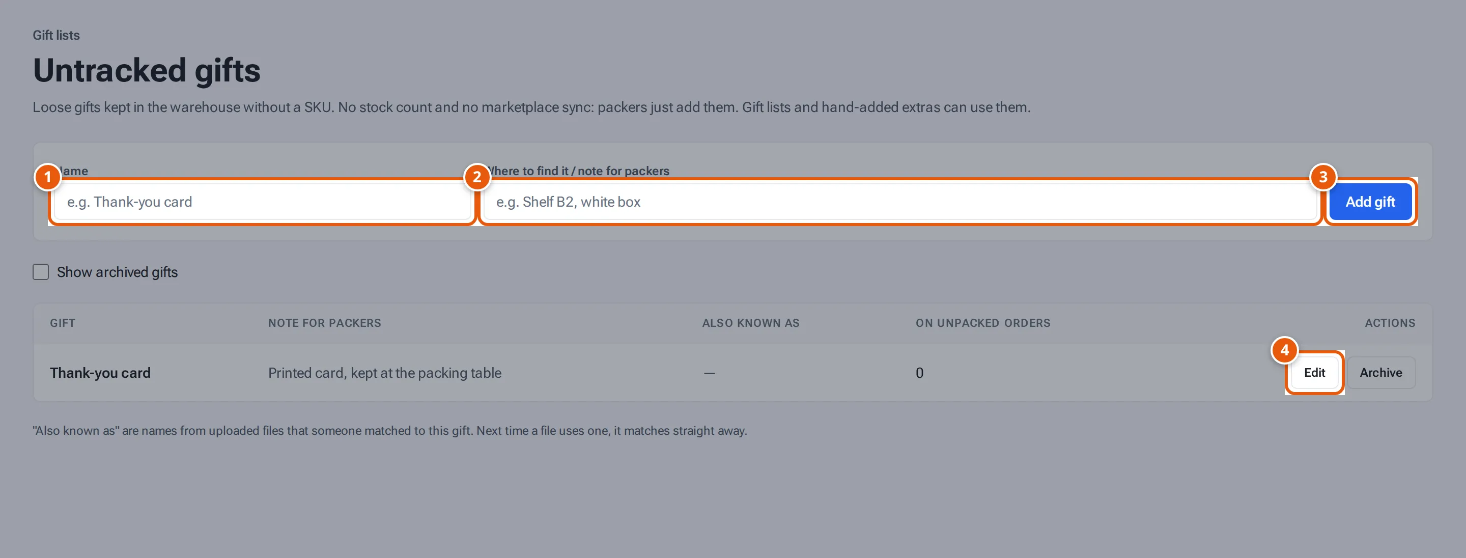
Task: Click the ALSO KNOWN AS column header
Action: tap(751, 323)
